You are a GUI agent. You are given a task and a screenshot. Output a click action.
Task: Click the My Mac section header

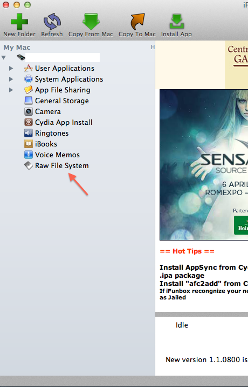tap(17, 47)
